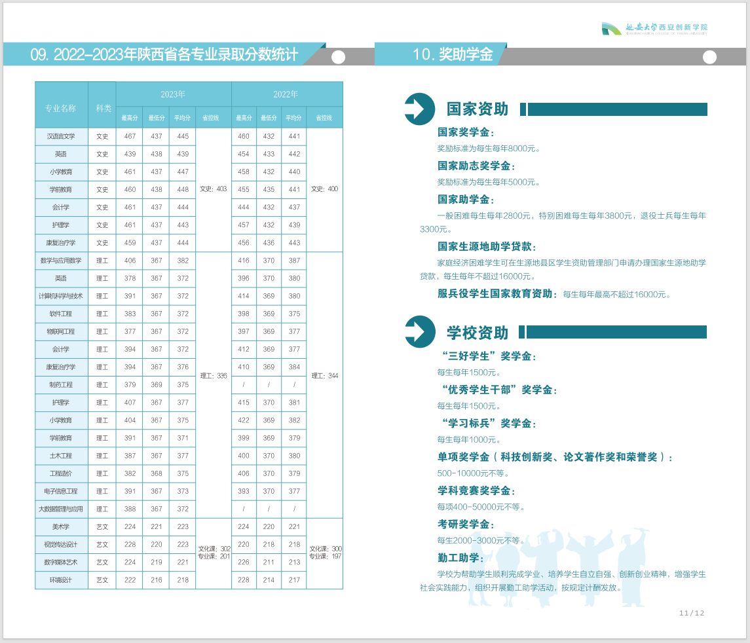750x643 pixels.
Task: Click the 2022年 table header
Action: tap(286, 94)
